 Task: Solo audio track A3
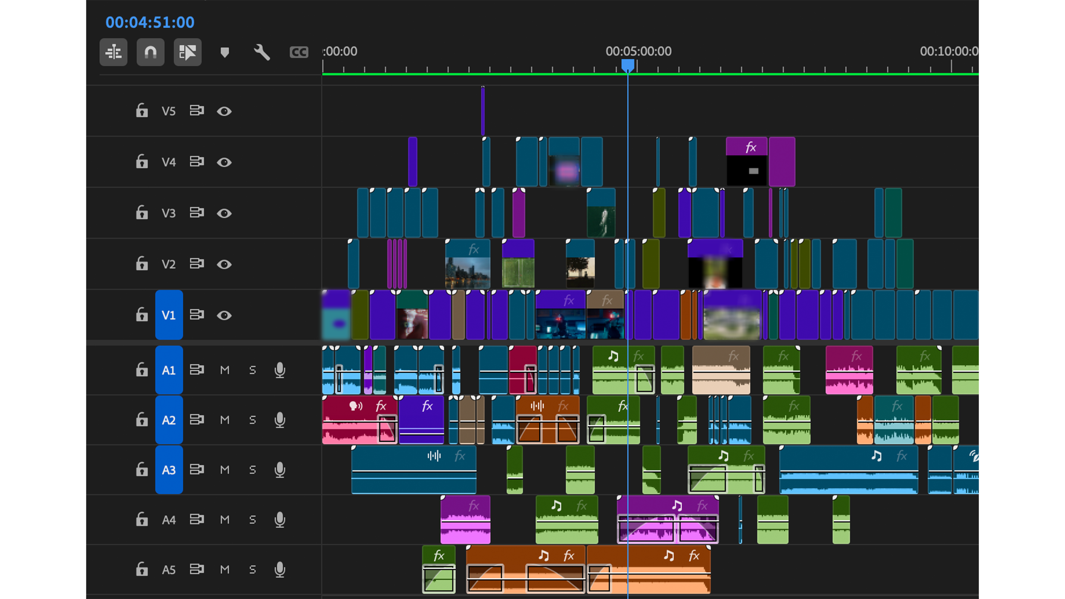252,470
